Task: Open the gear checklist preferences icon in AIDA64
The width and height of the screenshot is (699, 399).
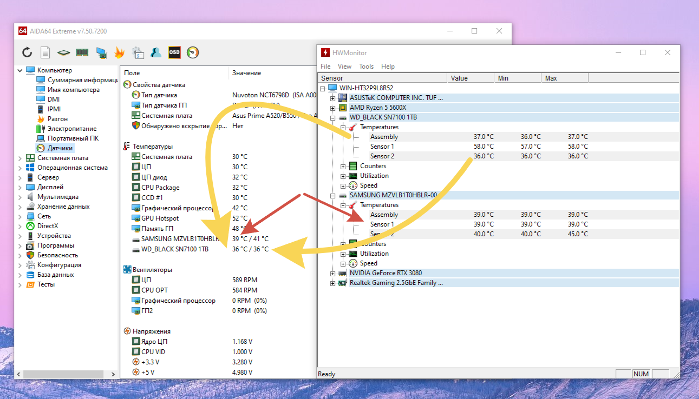Action: click(x=138, y=52)
